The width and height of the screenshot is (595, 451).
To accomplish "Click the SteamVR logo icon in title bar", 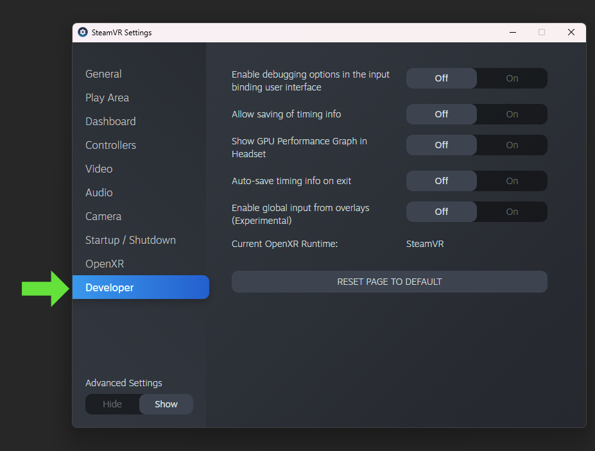I will point(83,32).
